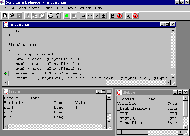Click Locals window scroll up arrow

click(x=109, y=97)
